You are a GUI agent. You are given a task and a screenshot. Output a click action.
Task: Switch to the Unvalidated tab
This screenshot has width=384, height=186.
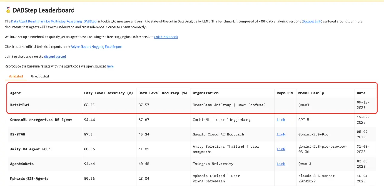click(40, 77)
